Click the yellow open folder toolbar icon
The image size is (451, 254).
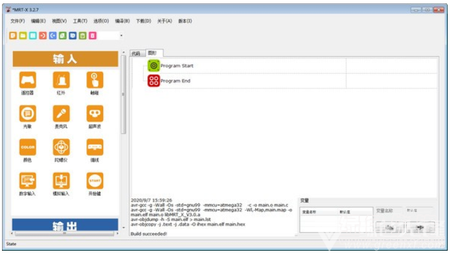coord(22,36)
